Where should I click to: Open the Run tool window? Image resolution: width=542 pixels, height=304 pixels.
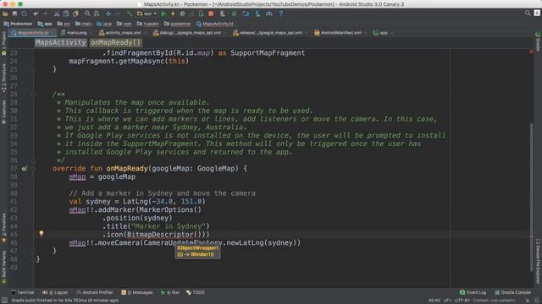pyautogui.click(x=170, y=292)
